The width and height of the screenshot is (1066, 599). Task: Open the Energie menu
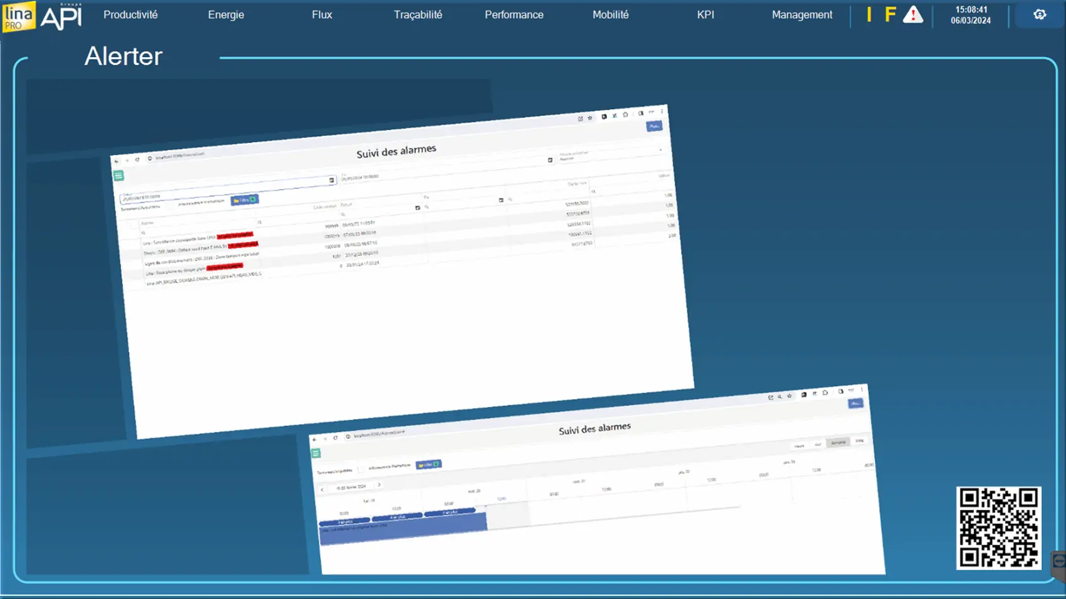point(226,15)
